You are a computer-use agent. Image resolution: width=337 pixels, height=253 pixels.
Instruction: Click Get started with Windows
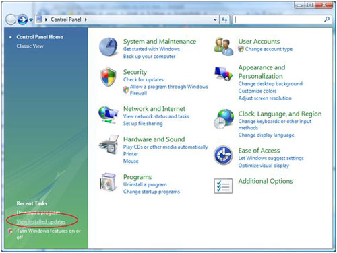click(x=152, y=49)
